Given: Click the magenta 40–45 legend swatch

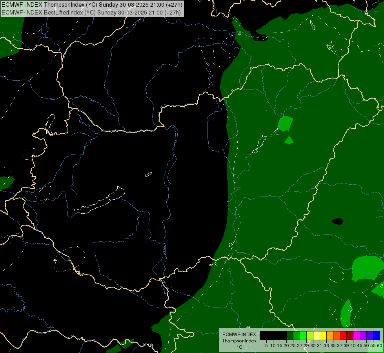Looking at the screenshot, I should [x=357, y=335].
